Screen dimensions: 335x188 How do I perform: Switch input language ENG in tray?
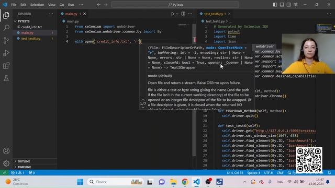click(280, 182)
